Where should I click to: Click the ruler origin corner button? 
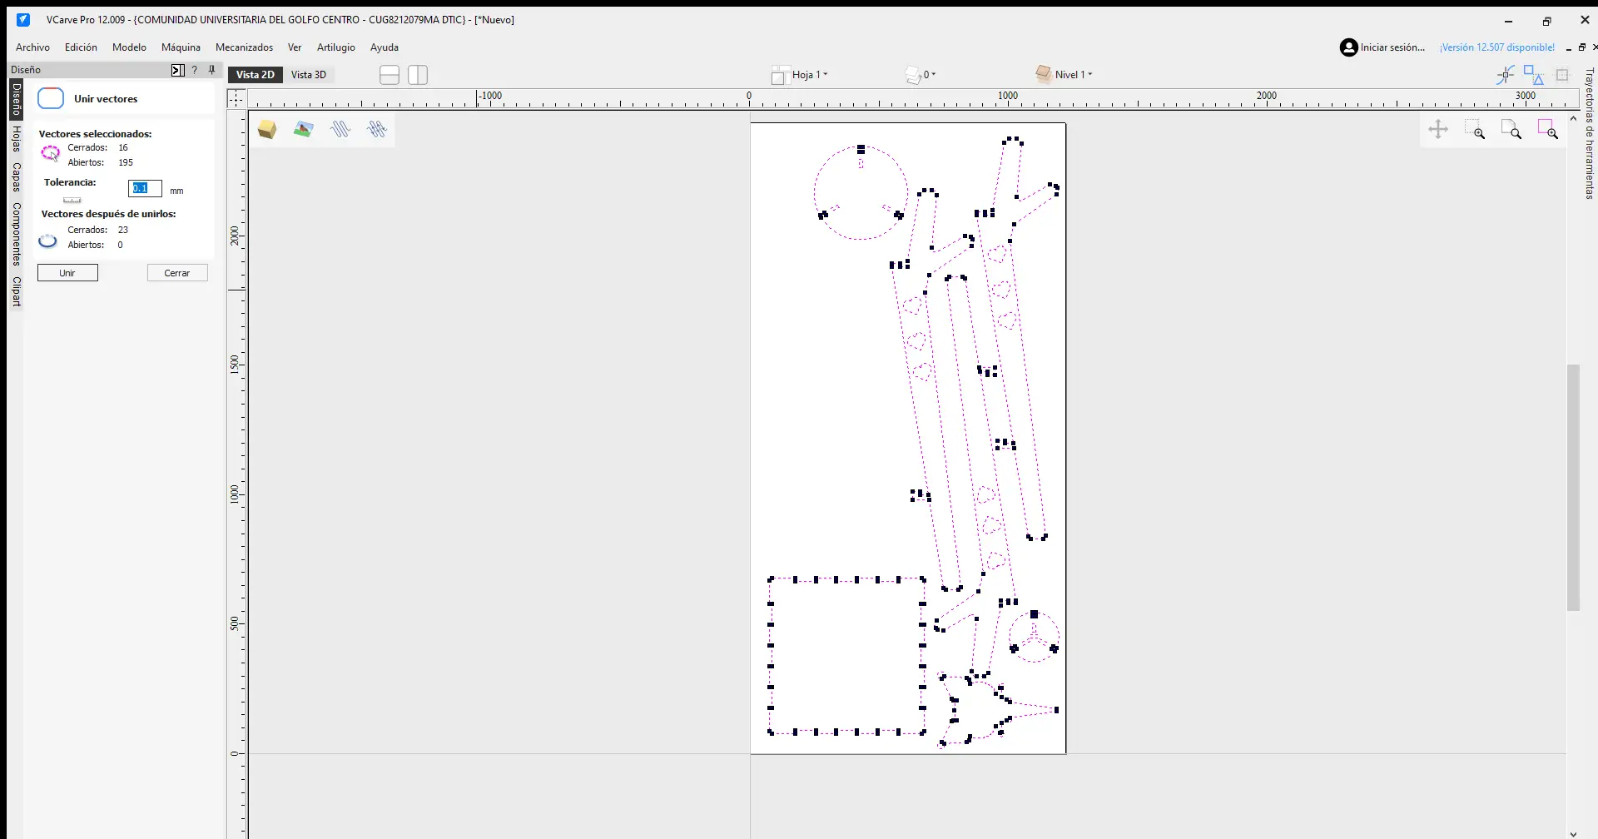237,99
